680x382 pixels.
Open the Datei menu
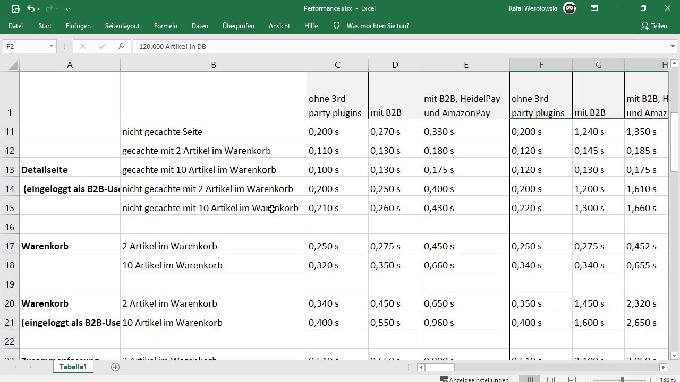[x=15, y=26]
